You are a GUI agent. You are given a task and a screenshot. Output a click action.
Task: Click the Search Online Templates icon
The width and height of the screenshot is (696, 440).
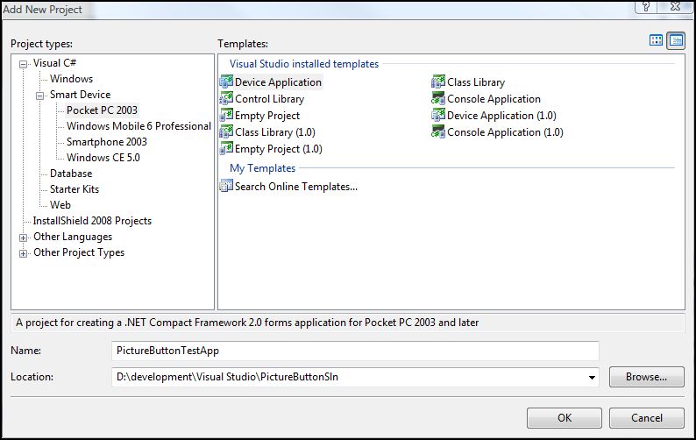226,186
